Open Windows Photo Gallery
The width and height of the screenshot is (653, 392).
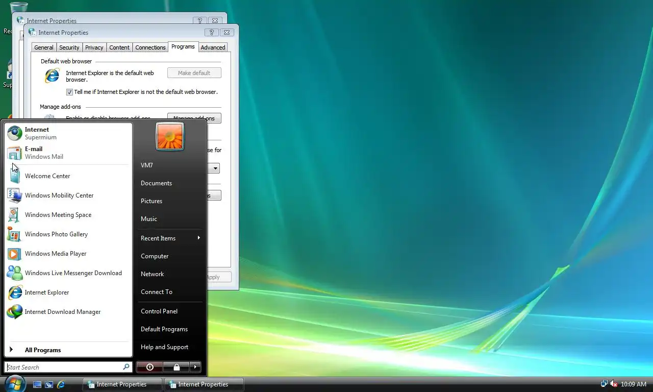pos(68,234)
